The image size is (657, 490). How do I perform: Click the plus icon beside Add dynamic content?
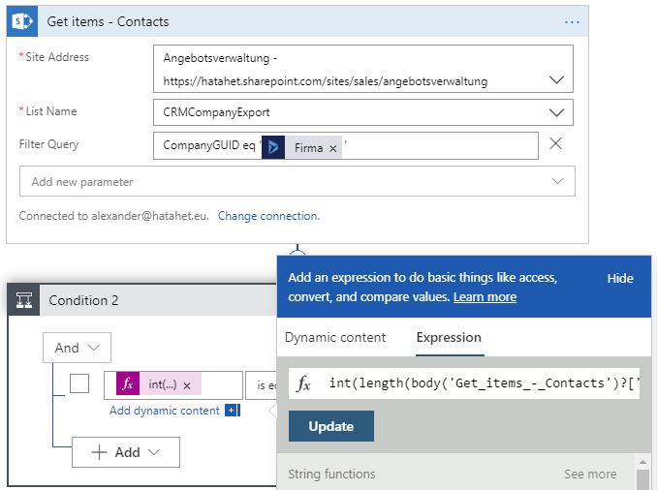tap(231, 410)
